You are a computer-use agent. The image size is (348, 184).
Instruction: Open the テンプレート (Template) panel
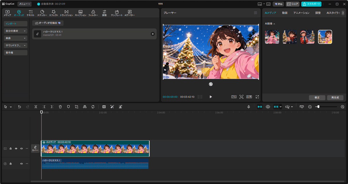click(x=117, y=13)
